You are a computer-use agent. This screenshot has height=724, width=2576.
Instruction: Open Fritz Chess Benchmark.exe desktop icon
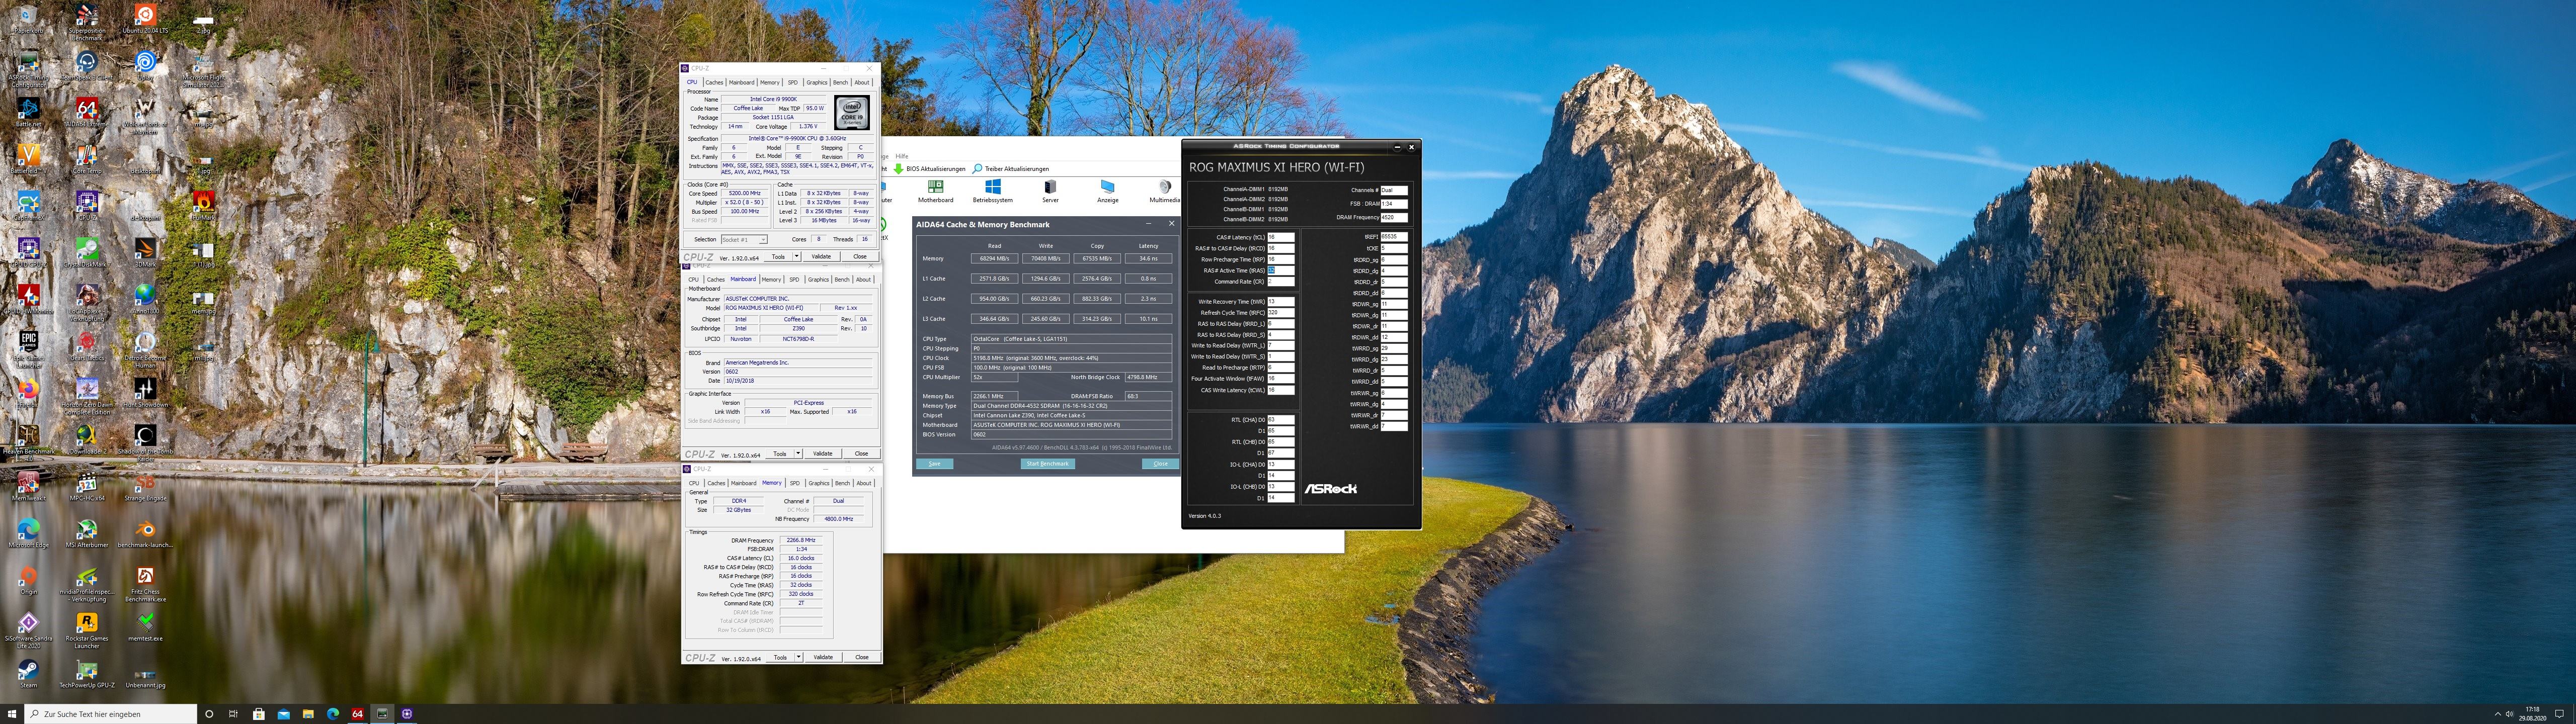click(145, 583)
